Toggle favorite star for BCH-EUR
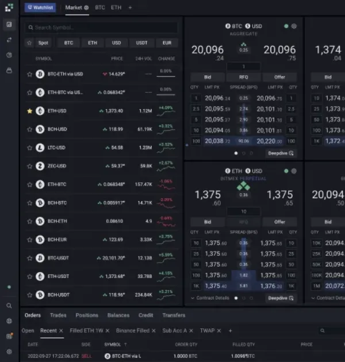 tap(29, 240)
